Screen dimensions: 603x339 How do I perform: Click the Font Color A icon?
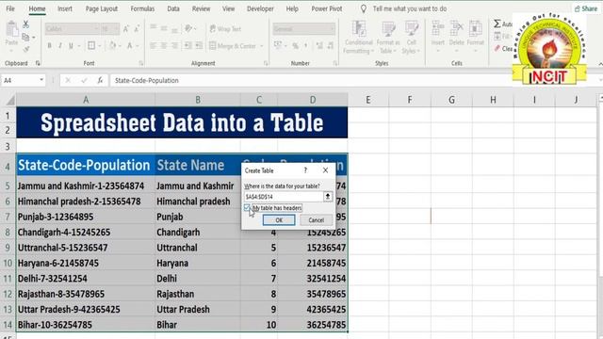130,46
